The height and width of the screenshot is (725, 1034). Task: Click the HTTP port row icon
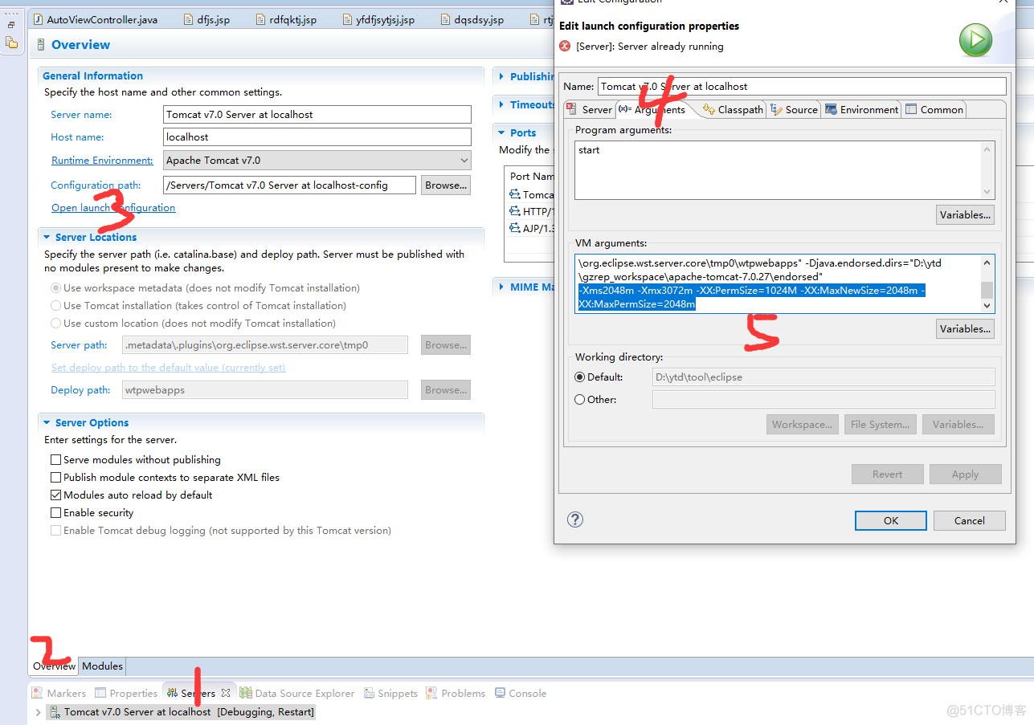coord(515,211)
